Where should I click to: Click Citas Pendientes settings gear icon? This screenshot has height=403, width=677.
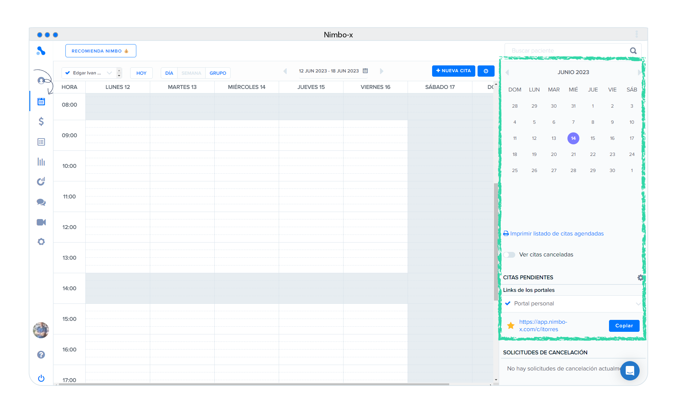tap(640, 277)
